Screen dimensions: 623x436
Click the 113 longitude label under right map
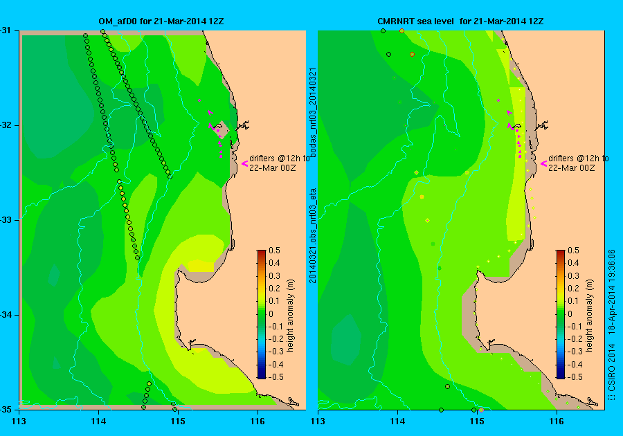click(x=318, y=421)
